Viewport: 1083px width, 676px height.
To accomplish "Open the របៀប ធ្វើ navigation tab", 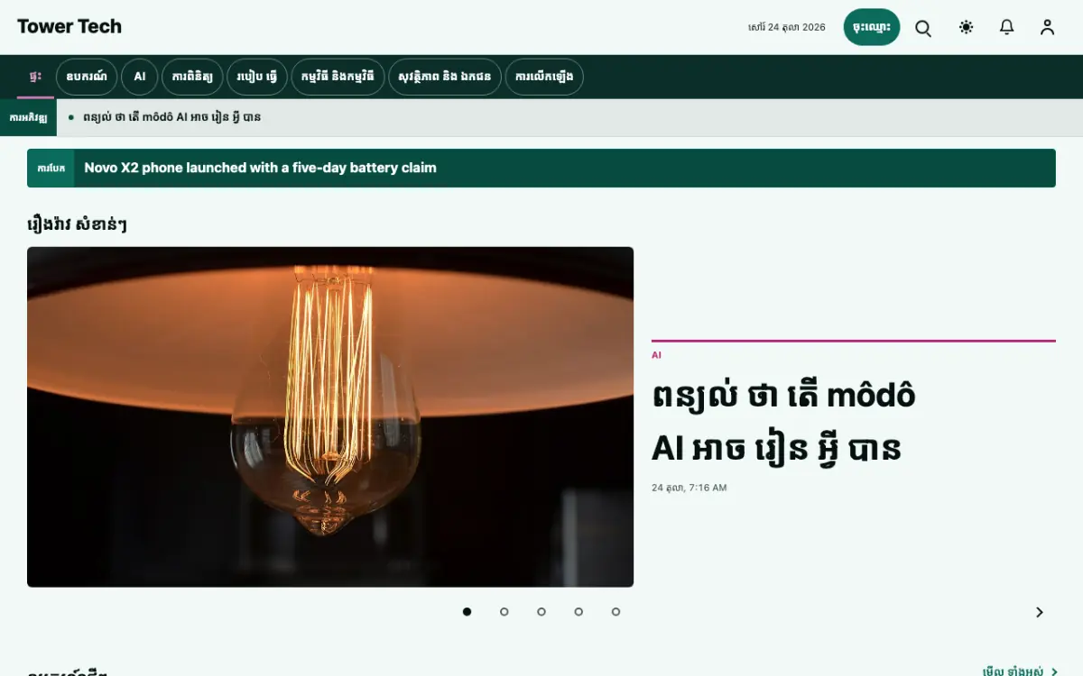I will [x=257, y=77].
